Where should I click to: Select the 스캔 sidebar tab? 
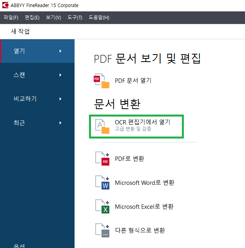pyautogui.click(x=37, y=75)
